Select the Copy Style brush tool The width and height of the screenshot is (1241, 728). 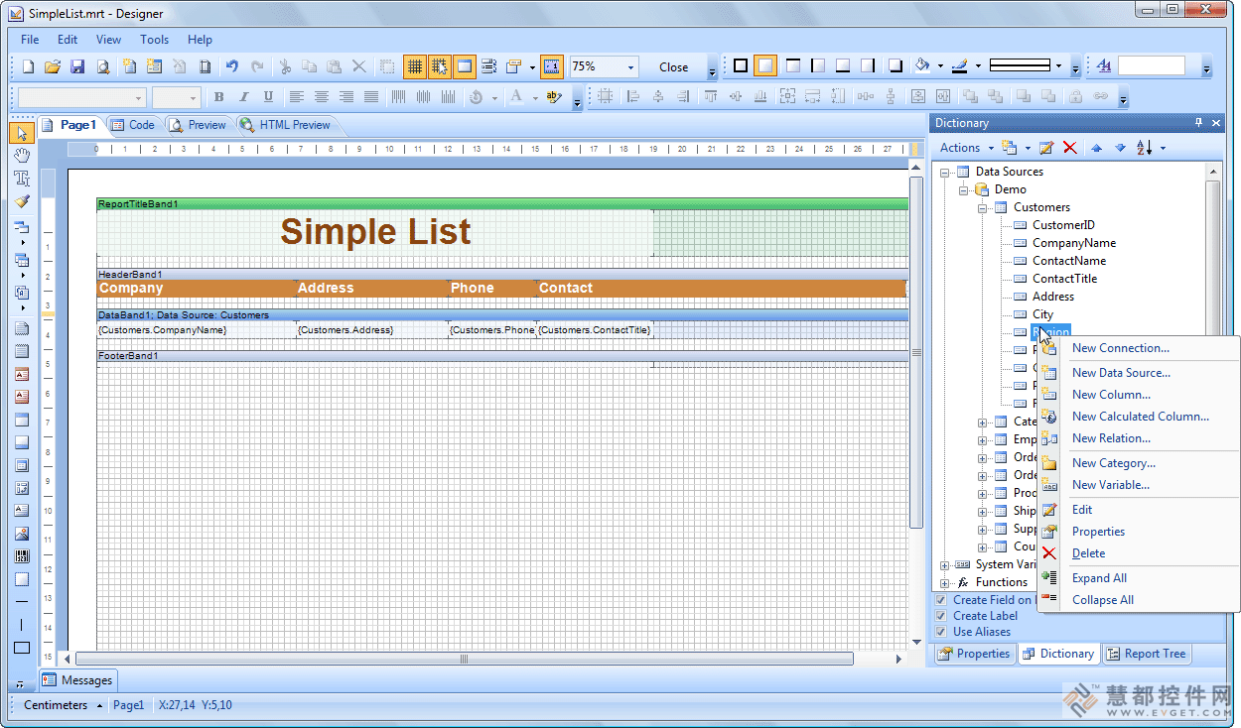[22, 201]
